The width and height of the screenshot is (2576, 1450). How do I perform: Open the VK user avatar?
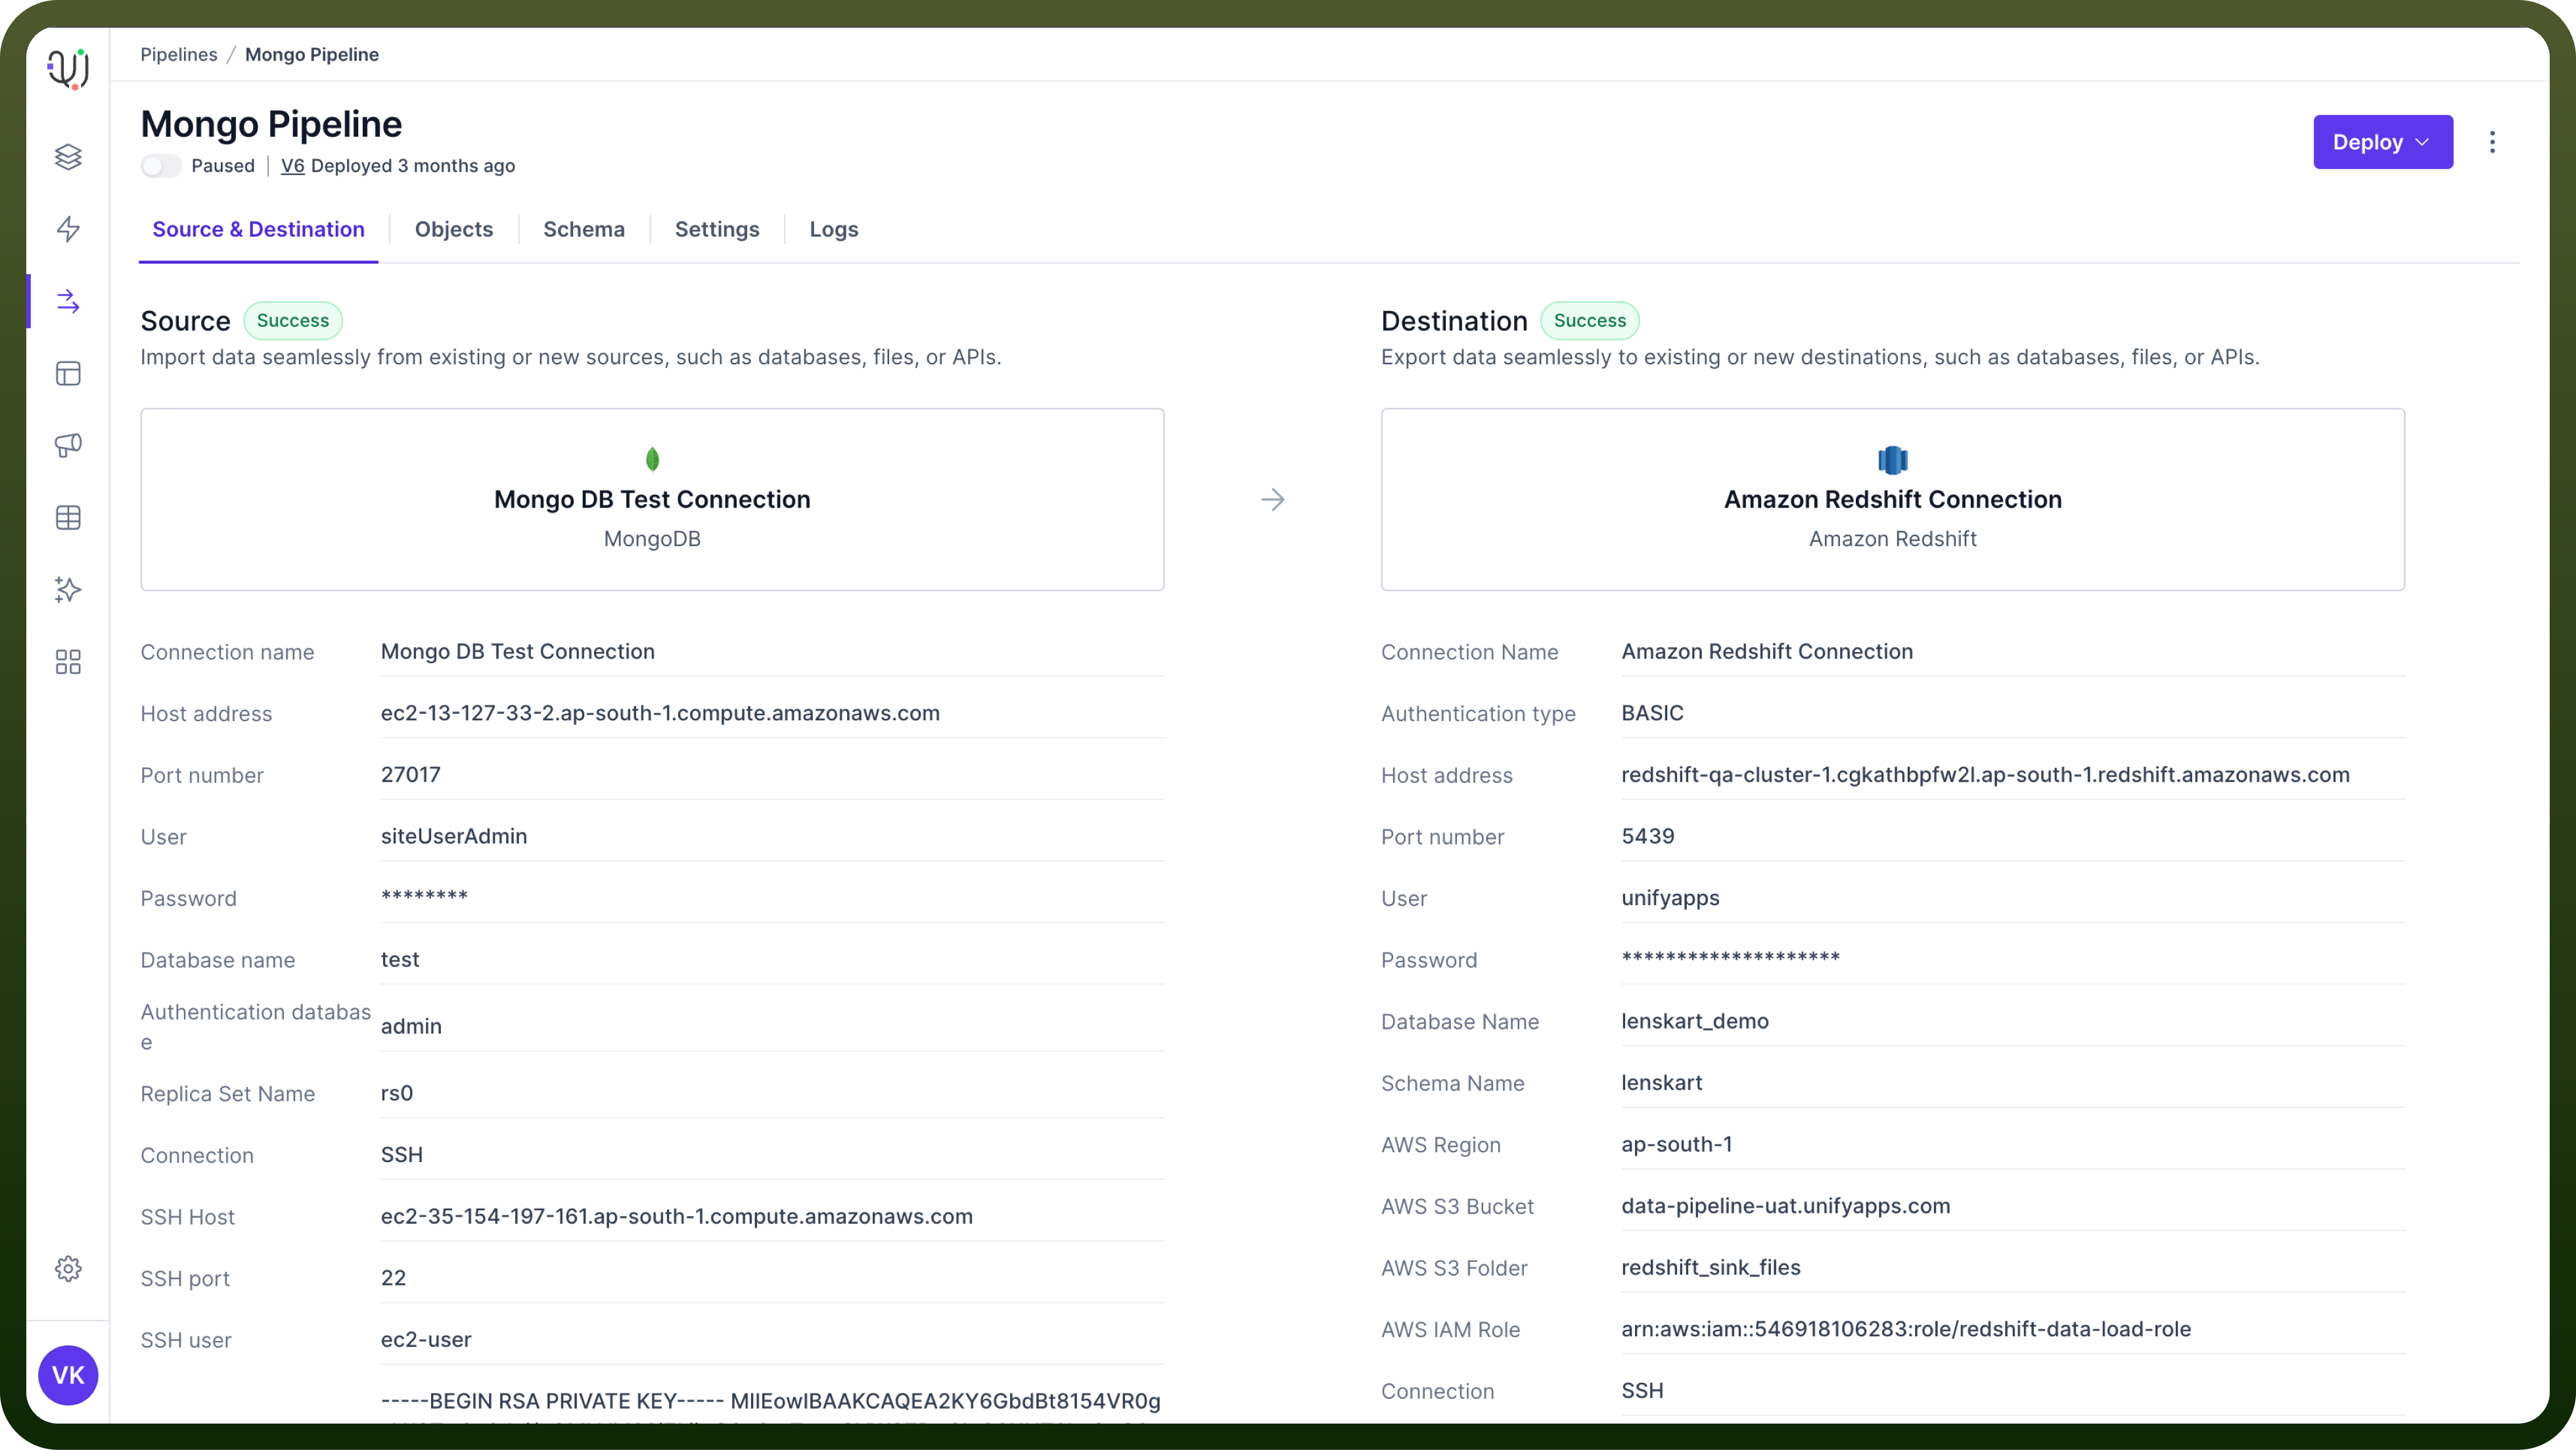point(68,1375)
